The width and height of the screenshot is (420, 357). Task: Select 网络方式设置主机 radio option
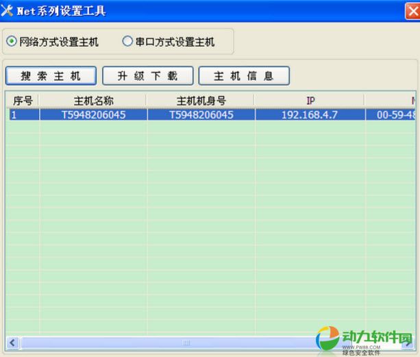click(12, 42)
